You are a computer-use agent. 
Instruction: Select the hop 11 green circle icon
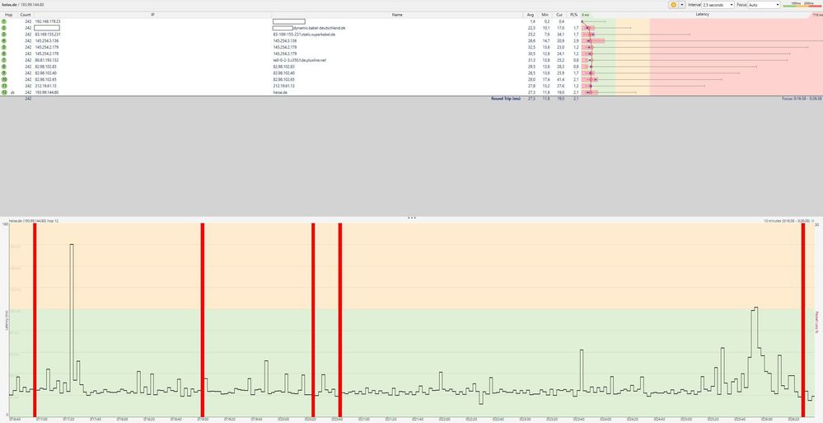click(x=4, y=86)
